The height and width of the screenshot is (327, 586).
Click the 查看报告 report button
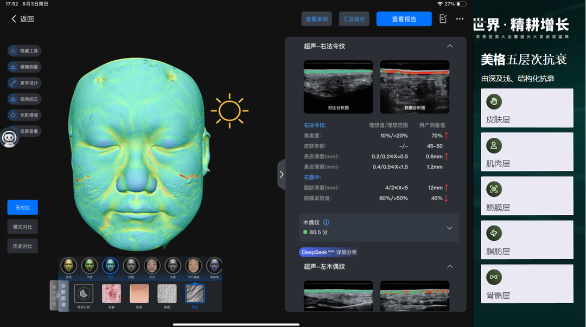[x=404, y=18]
